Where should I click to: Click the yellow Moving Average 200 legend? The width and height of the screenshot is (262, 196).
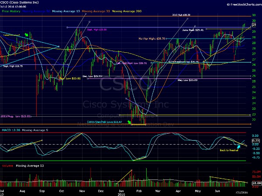pos(127,11)
